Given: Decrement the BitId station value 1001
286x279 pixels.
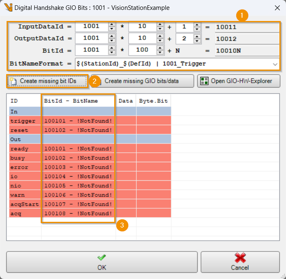Looking at the screenshot, I should tap(112, 52).
